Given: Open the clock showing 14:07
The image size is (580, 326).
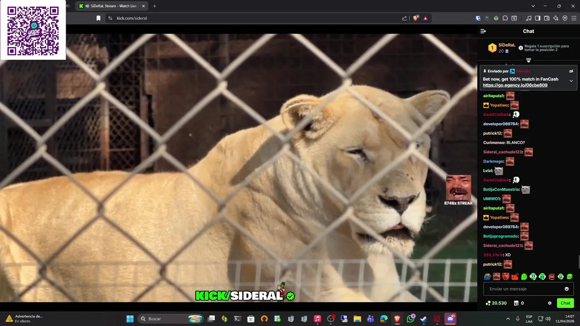Looking at the screenshot, I should [565, 319].
